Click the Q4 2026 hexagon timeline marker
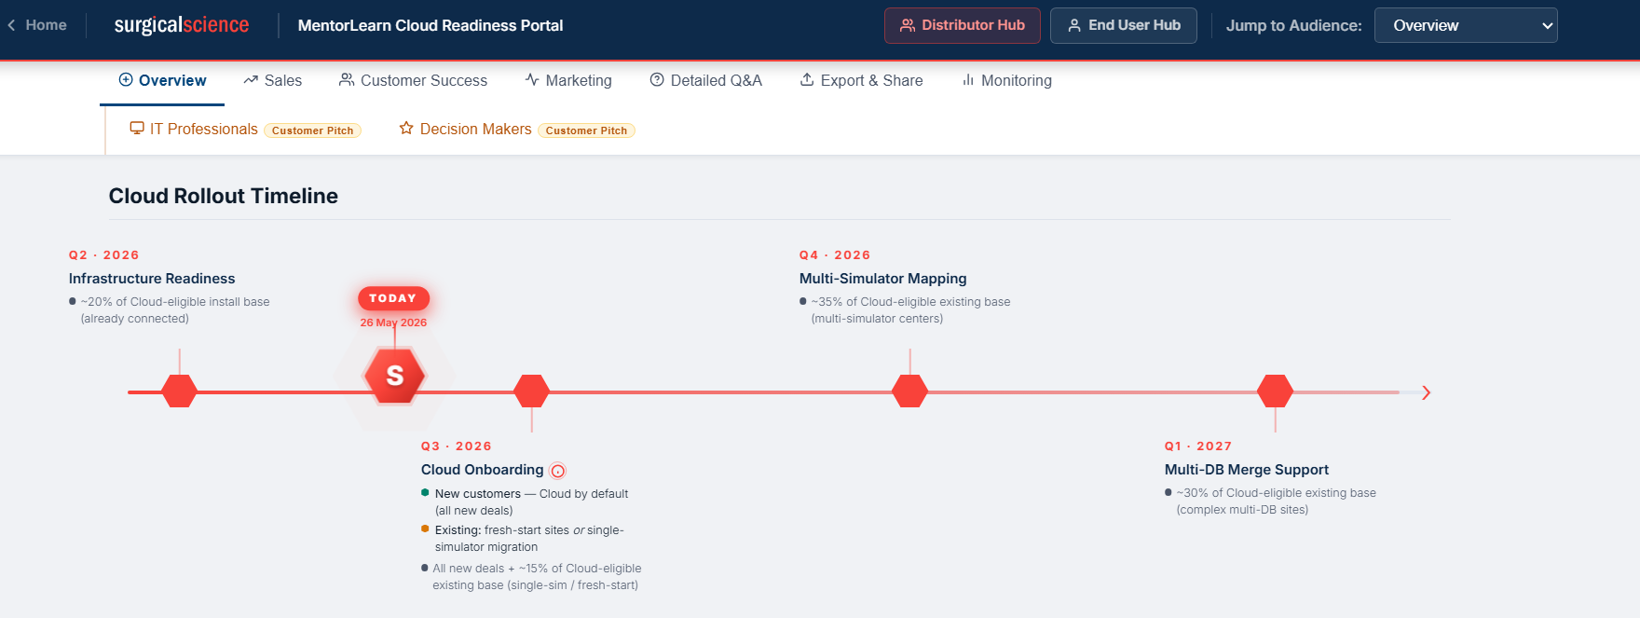 tap(909, 391)
